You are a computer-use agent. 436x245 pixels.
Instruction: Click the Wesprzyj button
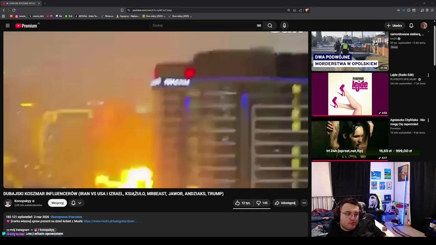click(x=57, y=203)
